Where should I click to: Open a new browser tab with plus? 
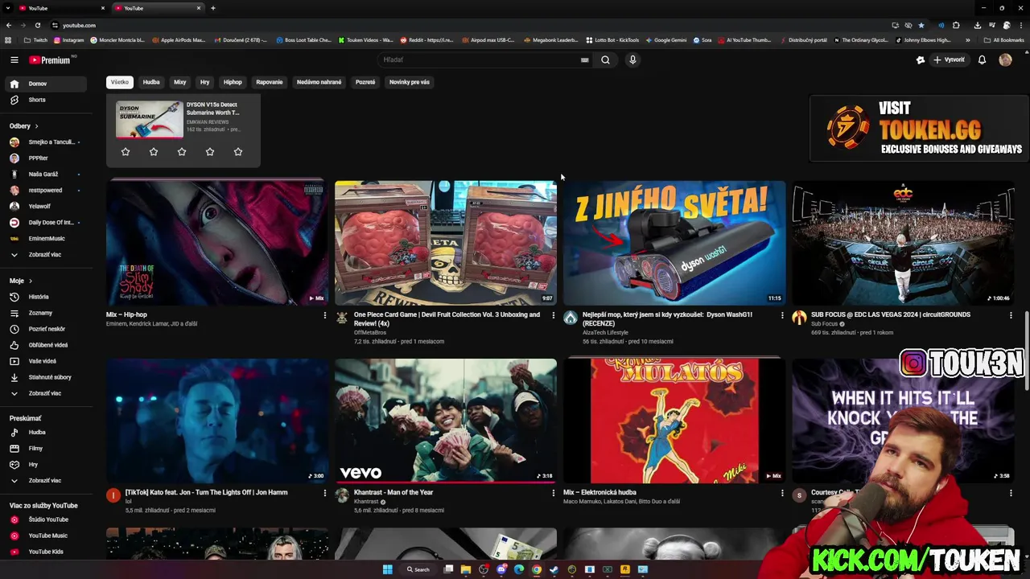coord(213,8)
